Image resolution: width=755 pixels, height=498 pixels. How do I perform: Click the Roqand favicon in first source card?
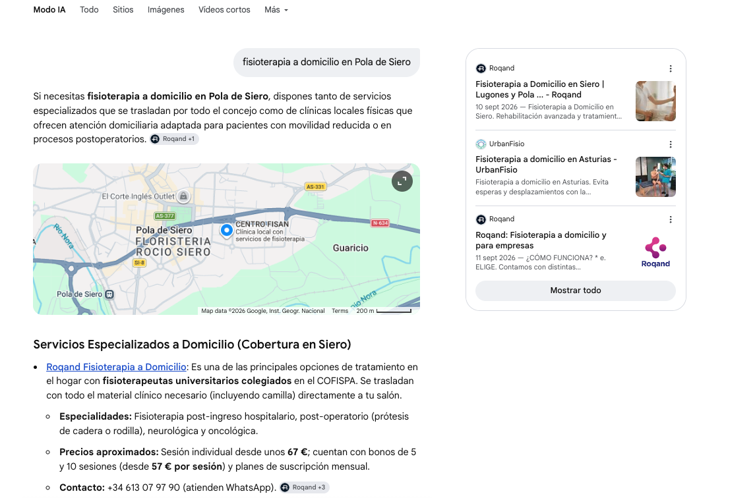coord(481,69)
